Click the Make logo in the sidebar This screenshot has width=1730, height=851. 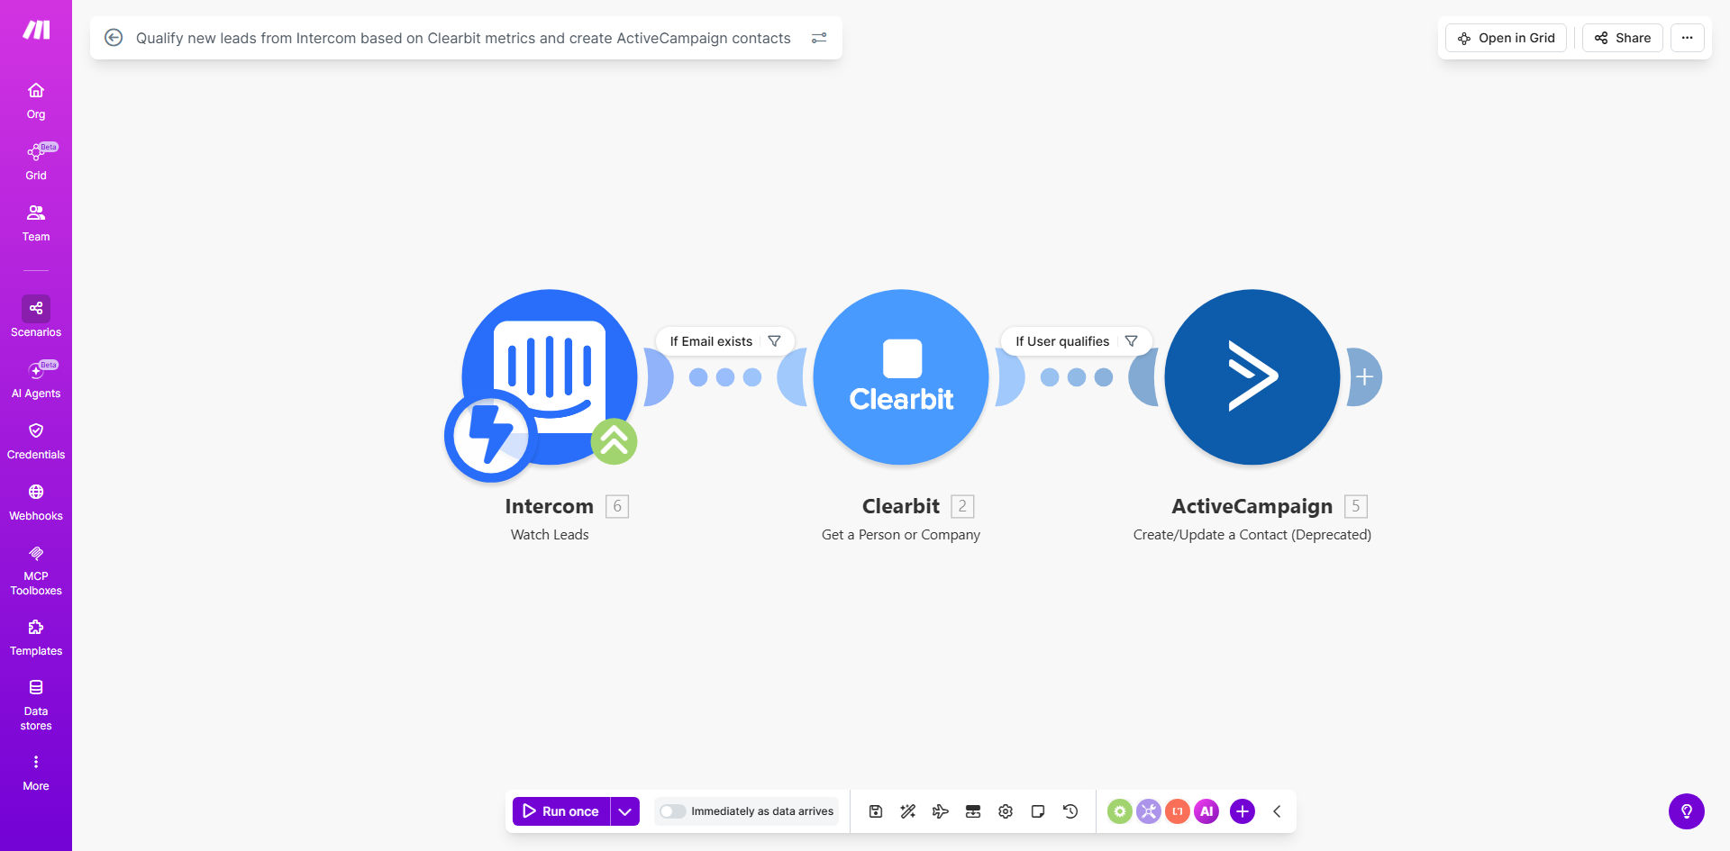[x=36, y=31]
